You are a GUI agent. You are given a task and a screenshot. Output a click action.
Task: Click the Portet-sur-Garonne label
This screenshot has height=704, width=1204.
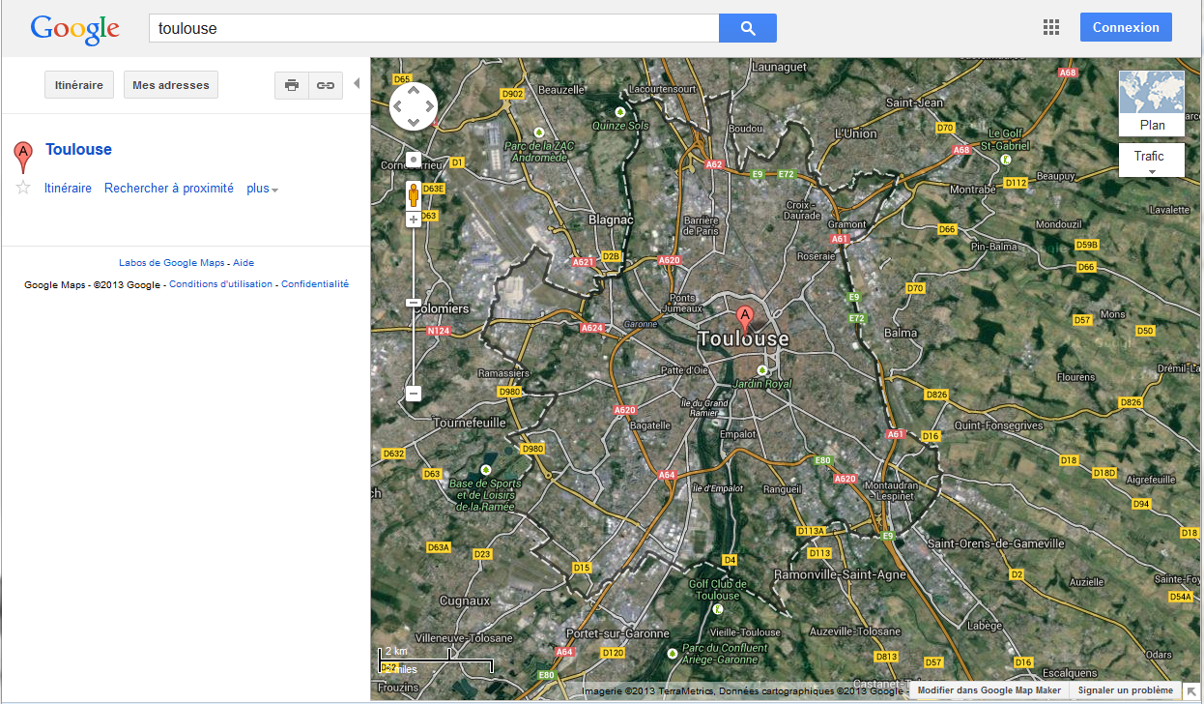click(x=618, y=633)
